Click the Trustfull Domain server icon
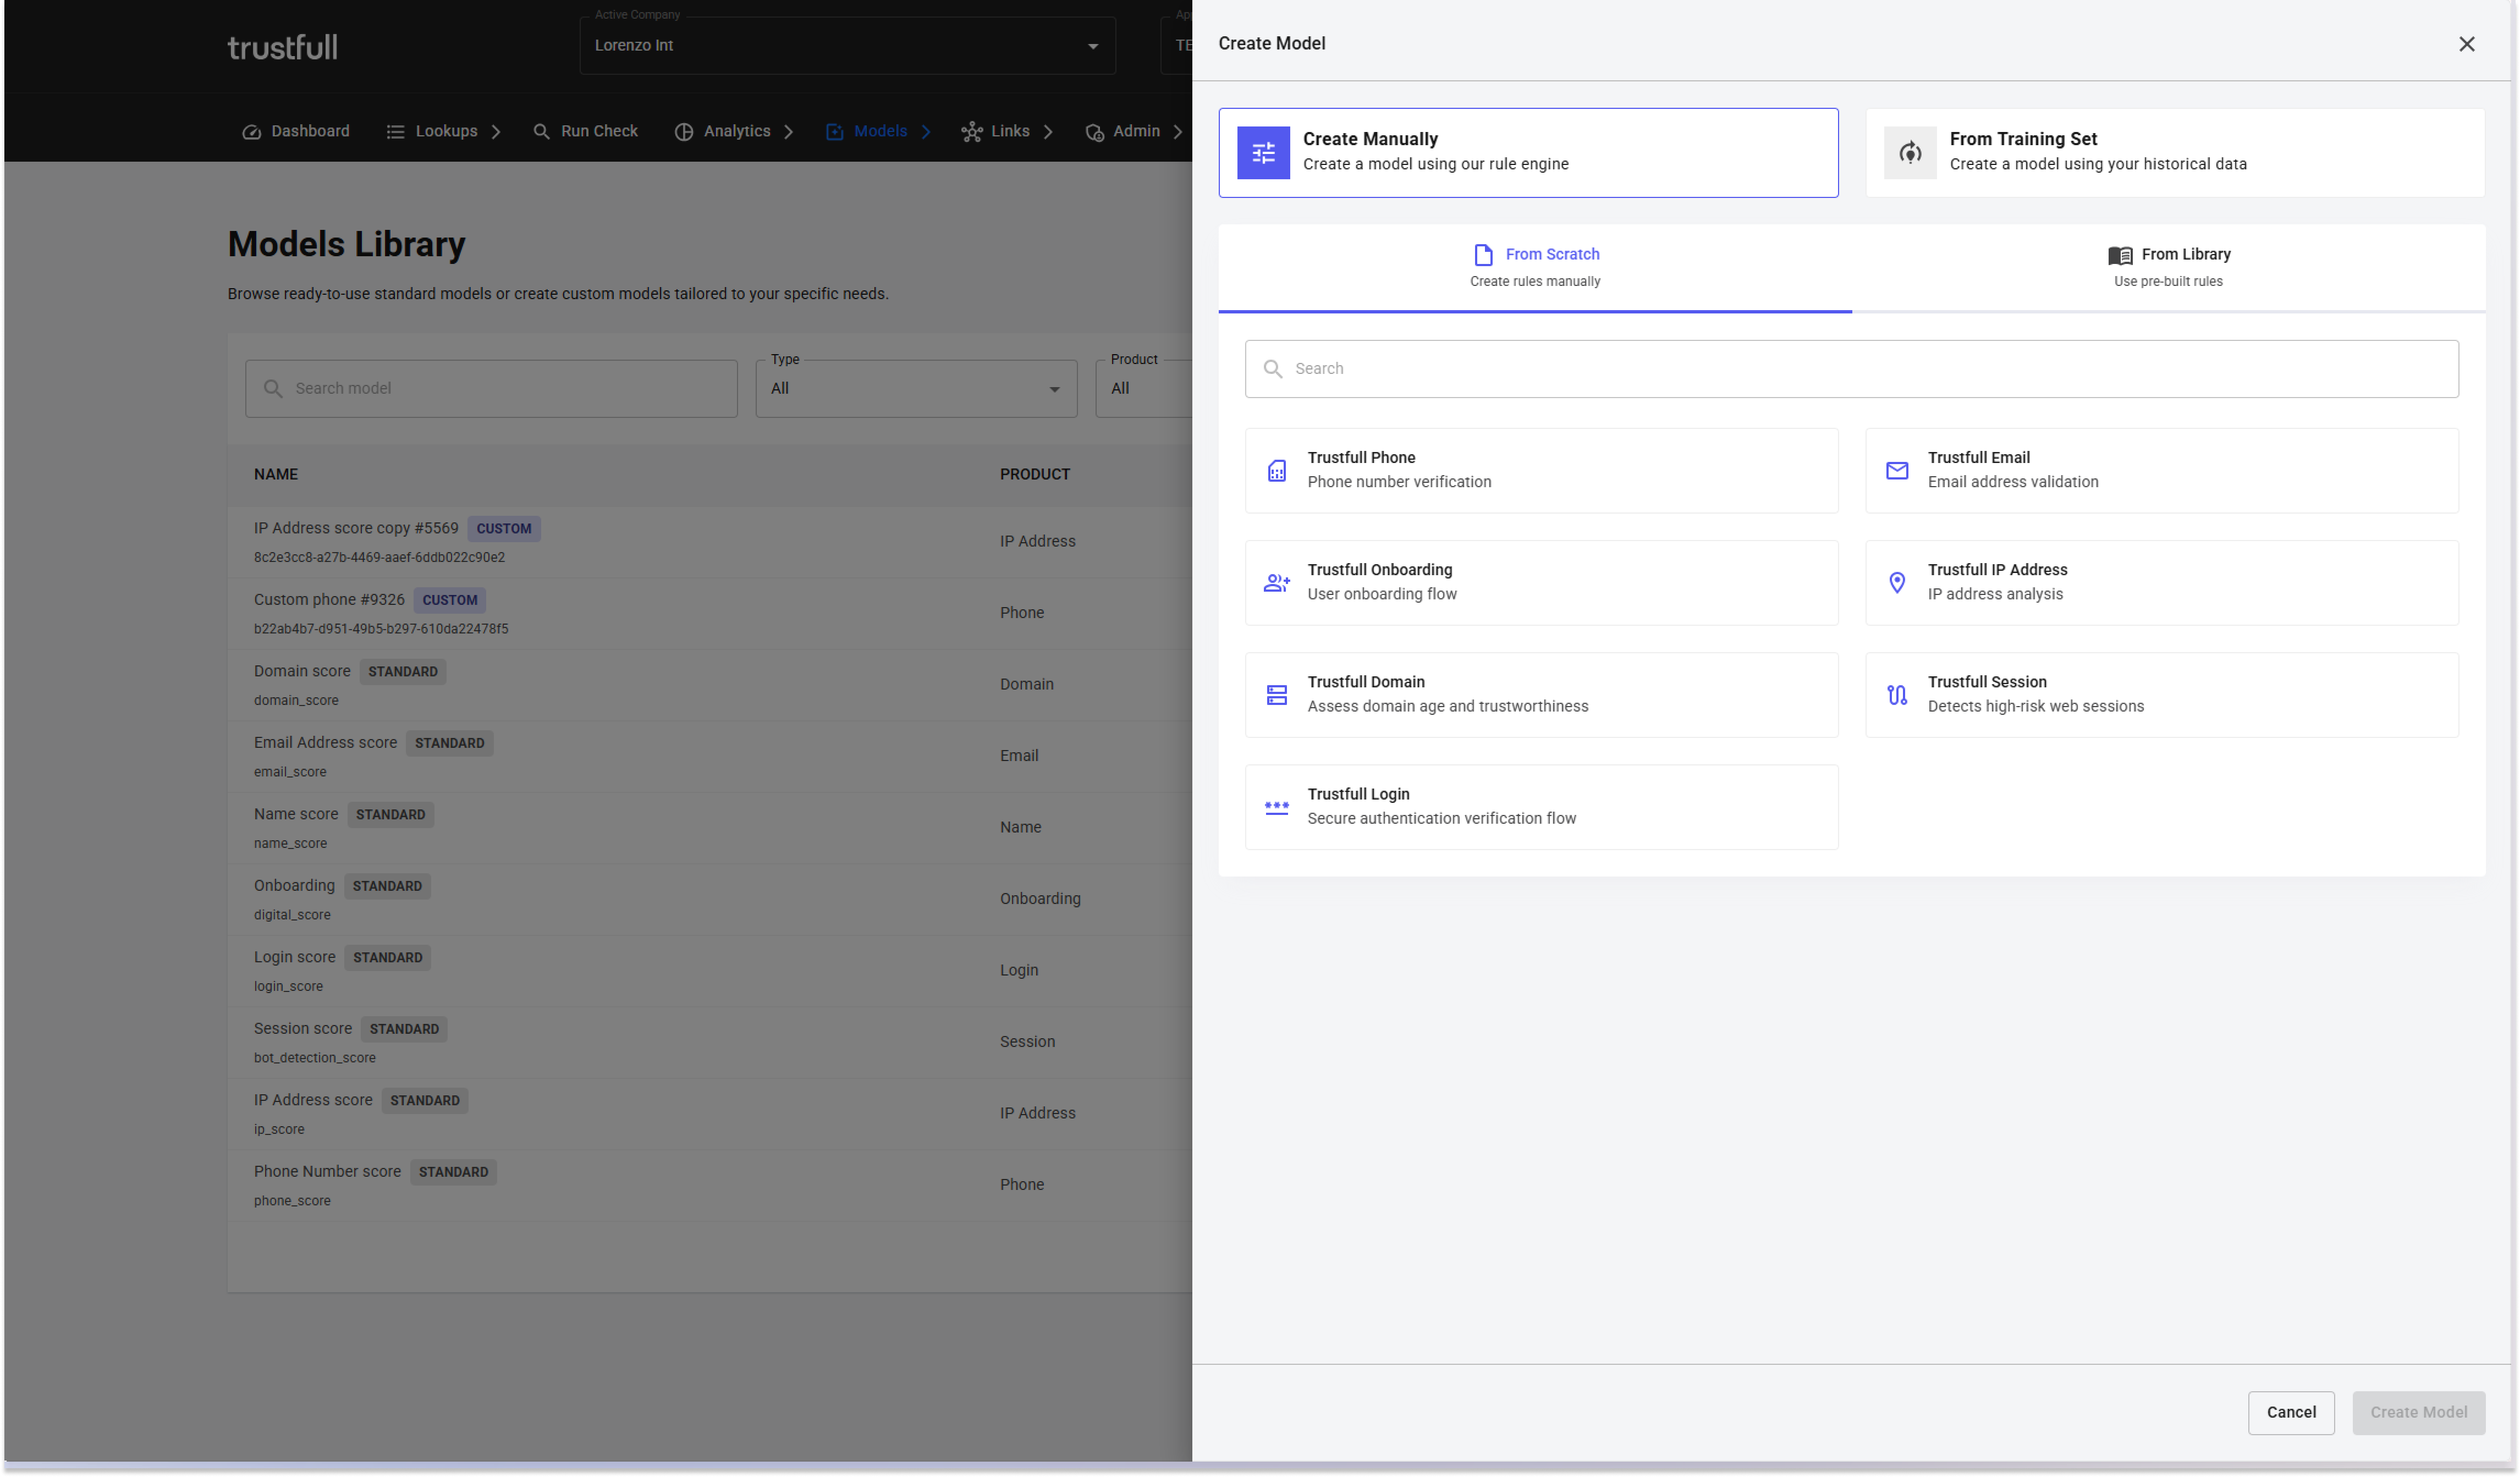 coord(1276,694)
